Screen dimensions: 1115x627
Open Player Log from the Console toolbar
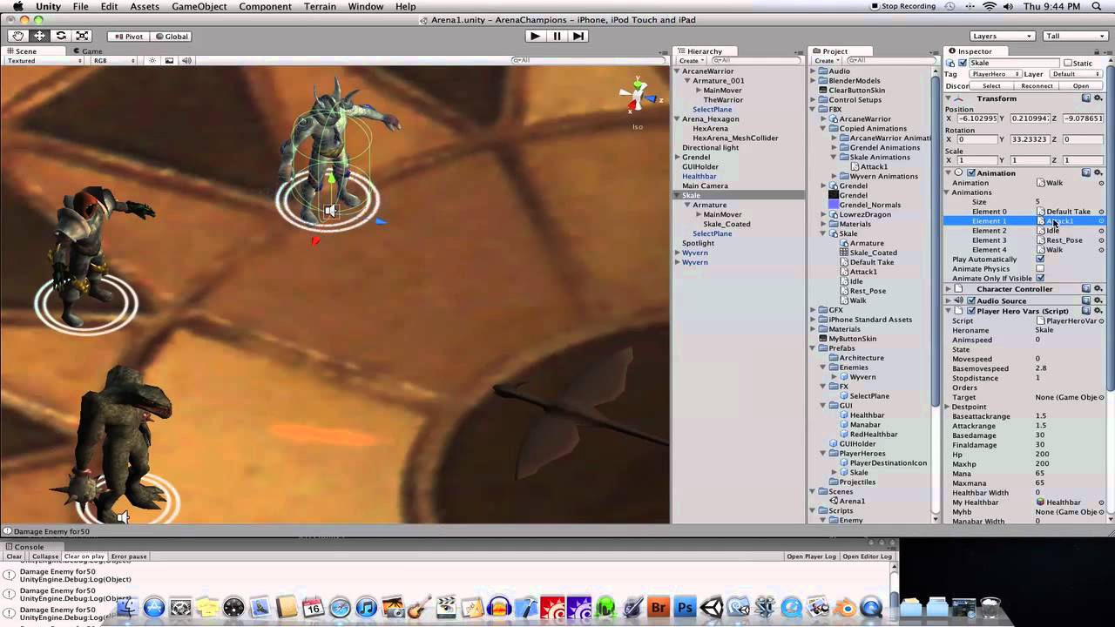(x=810, y=556)
